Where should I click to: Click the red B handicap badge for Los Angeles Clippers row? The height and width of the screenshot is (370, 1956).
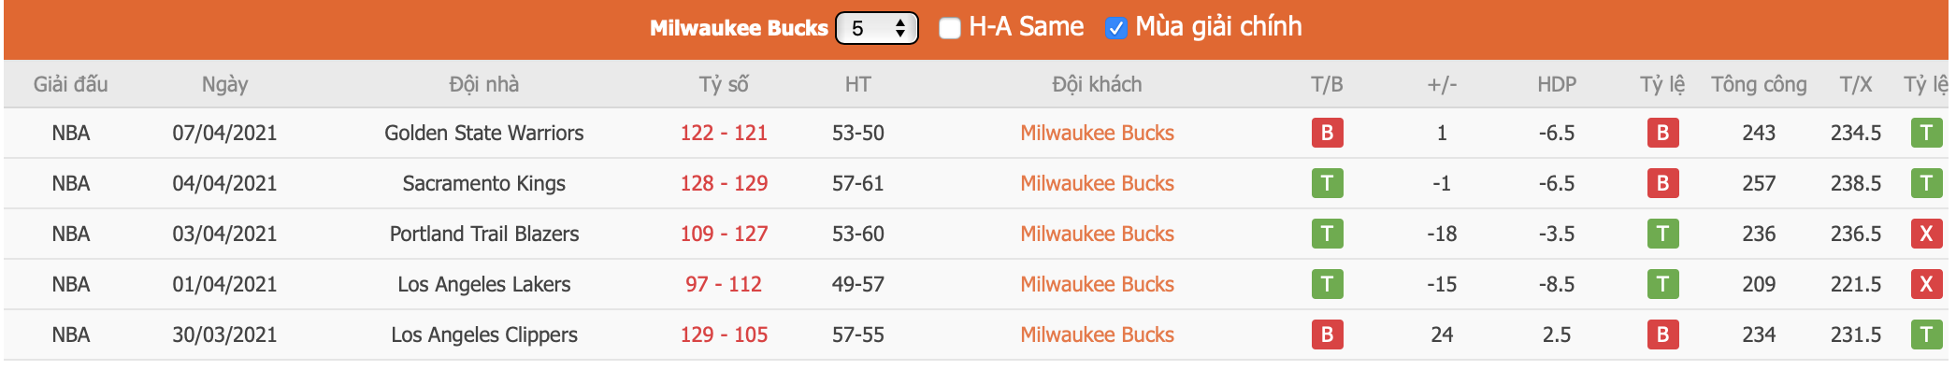tap(1662, 334)
